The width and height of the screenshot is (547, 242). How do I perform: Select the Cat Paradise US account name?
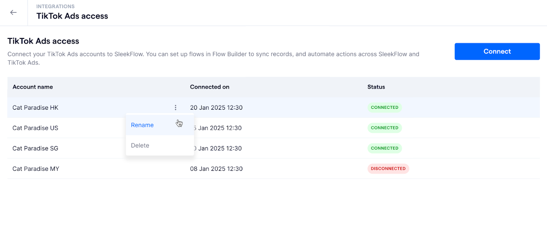pos(36,128)
